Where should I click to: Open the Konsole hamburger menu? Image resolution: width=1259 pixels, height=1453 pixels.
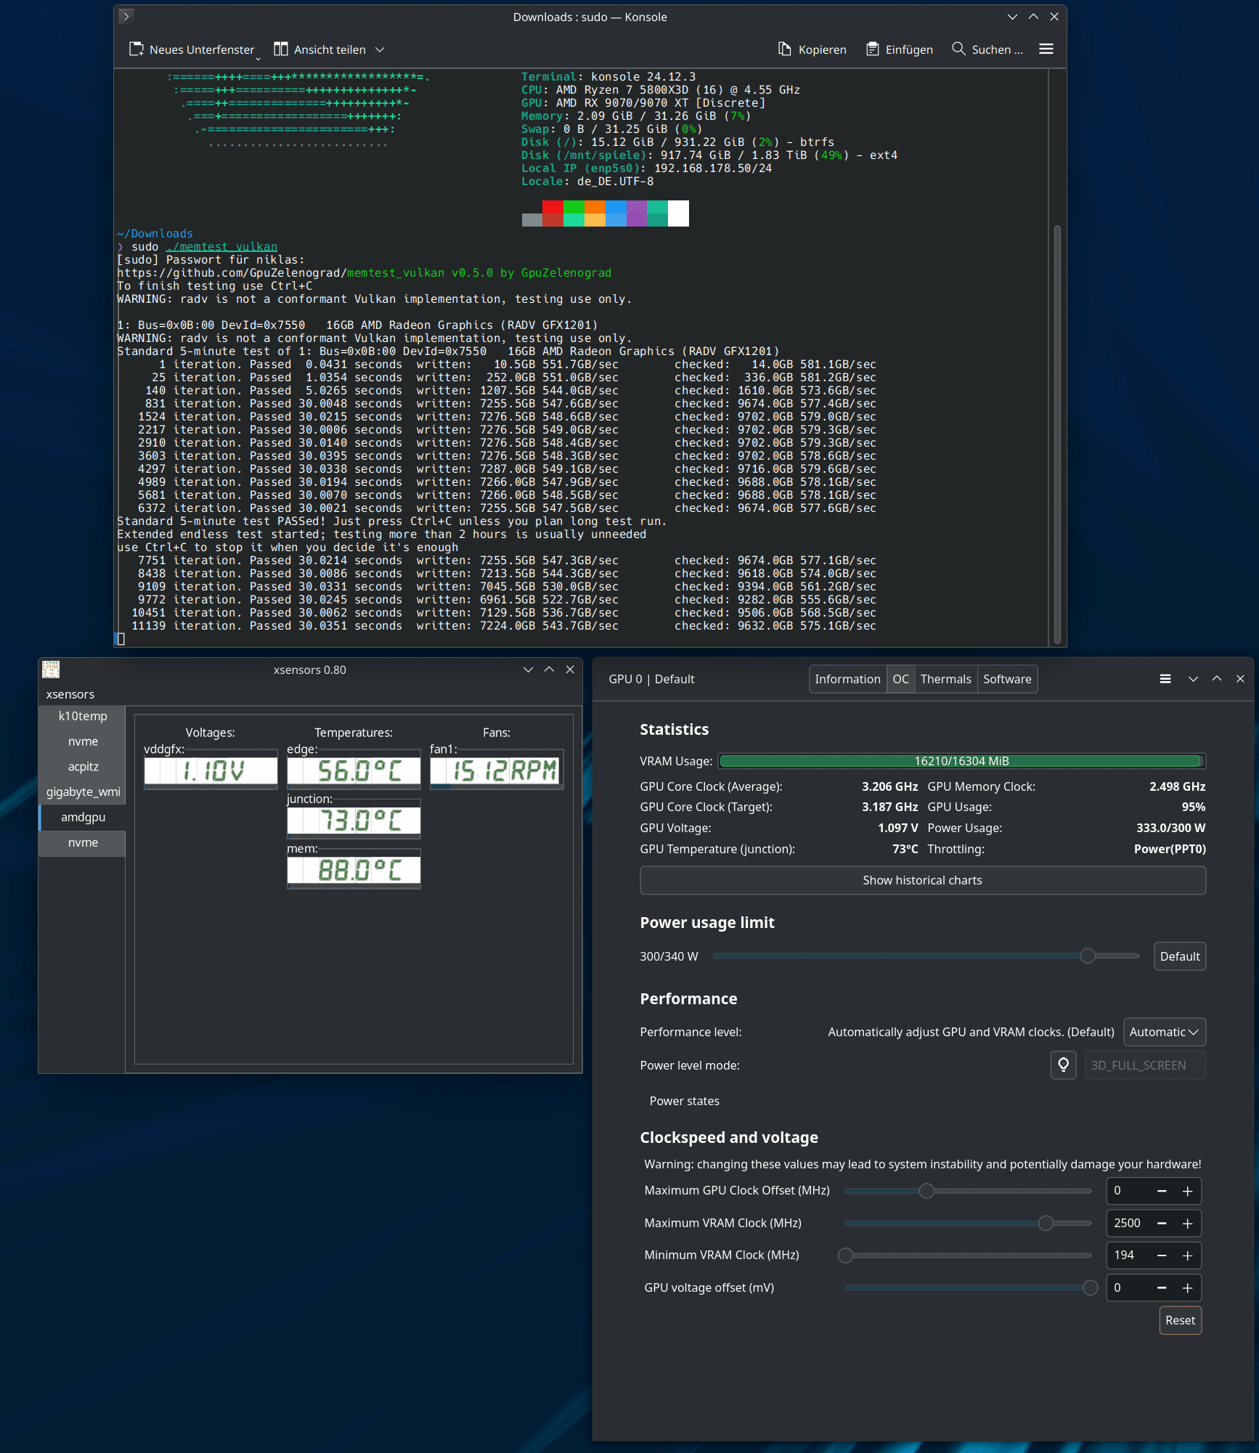(x=1046, y=49)
